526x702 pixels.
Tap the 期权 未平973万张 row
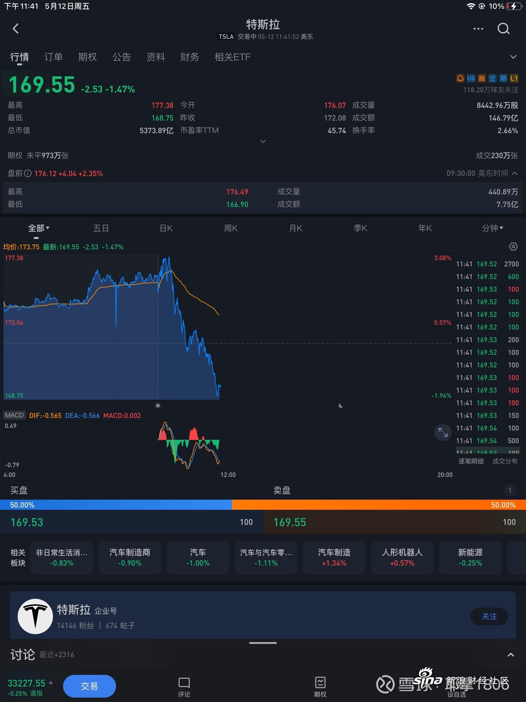click(263, 156)
